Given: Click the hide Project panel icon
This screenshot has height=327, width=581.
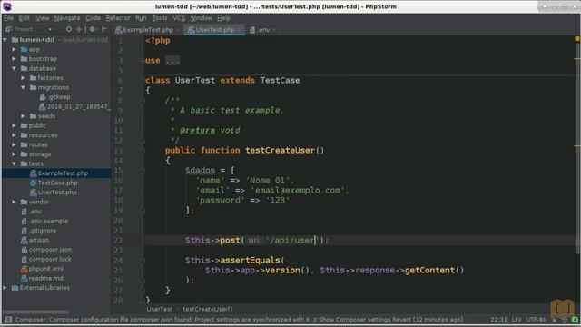Looking at the screenshot, I should 104,29.
